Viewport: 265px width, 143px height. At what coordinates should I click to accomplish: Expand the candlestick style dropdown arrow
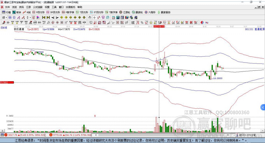[30, 18]
